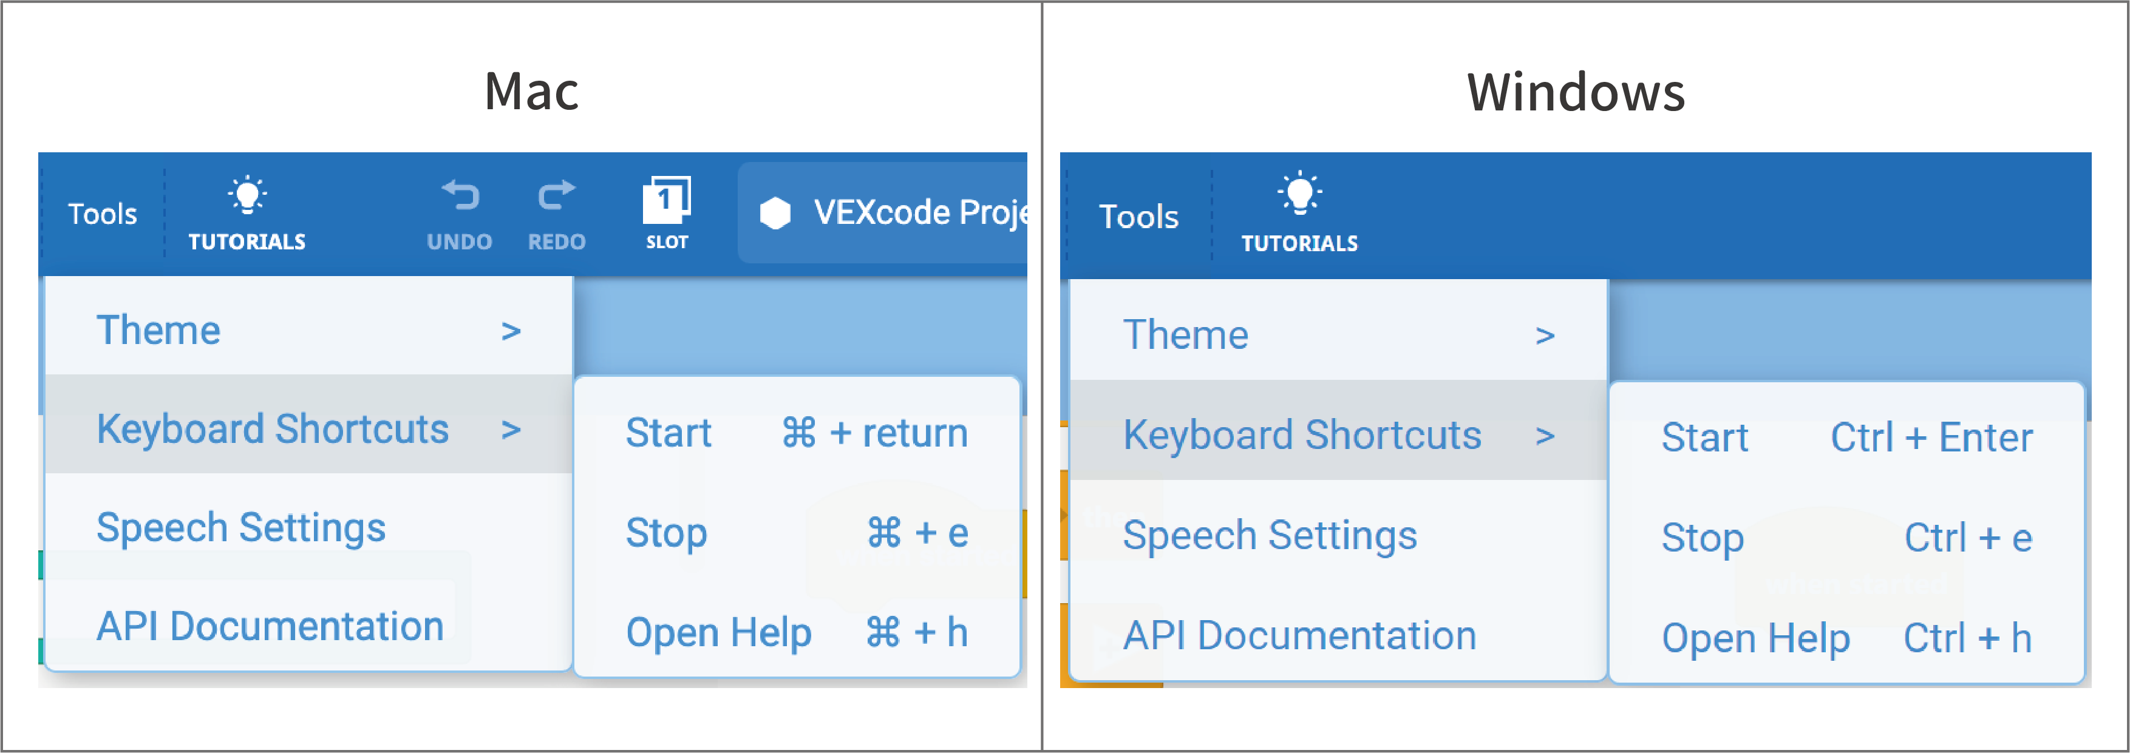Choose Open Help with command + h shortcut
This screenshot has width=2130, height=753.
pos(796,632)
